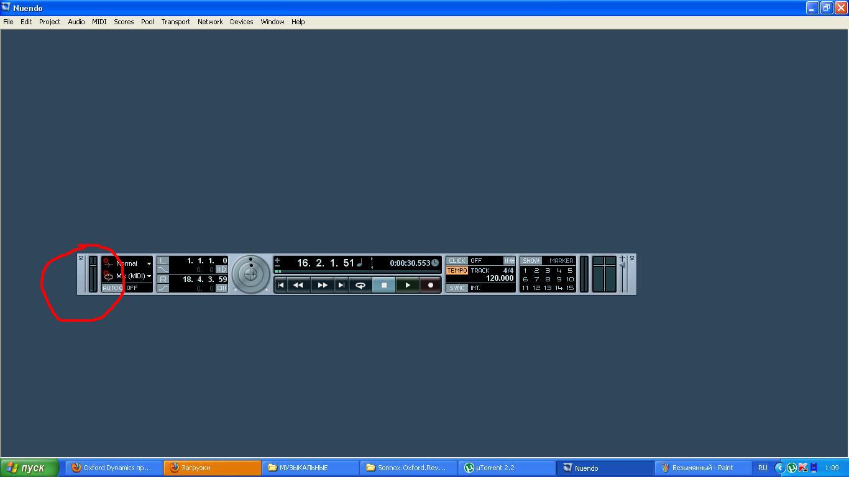
Task: Toggle the Cycle loop button
Action: tap(360, 285)
